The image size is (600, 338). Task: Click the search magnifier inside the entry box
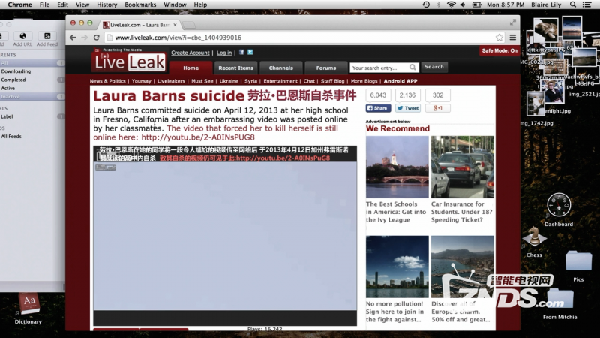pyautogui.click(x=412, y=68)
